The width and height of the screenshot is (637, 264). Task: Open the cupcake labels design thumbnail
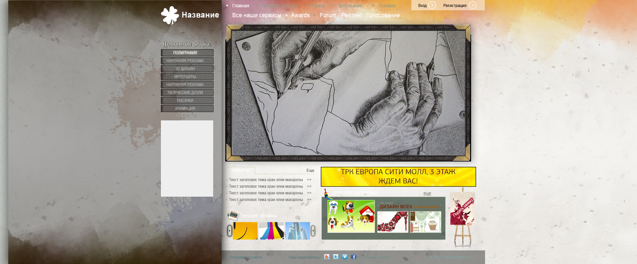426,222
